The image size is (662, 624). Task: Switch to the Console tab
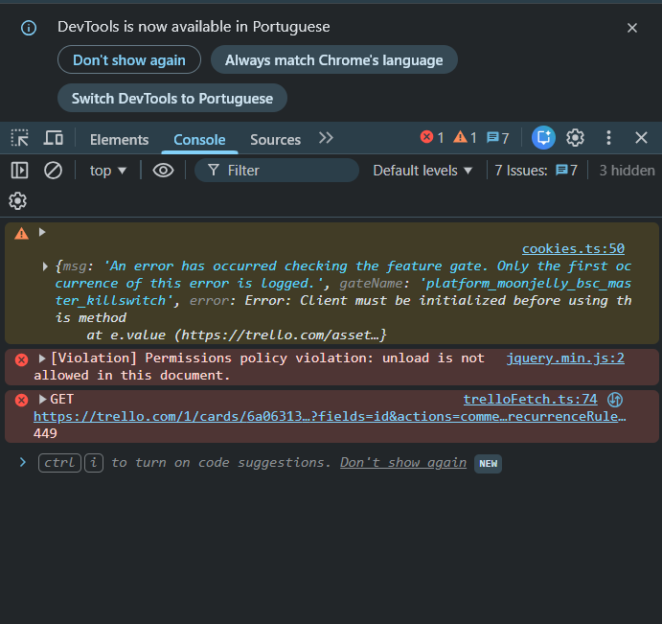(x=199, y=139)
